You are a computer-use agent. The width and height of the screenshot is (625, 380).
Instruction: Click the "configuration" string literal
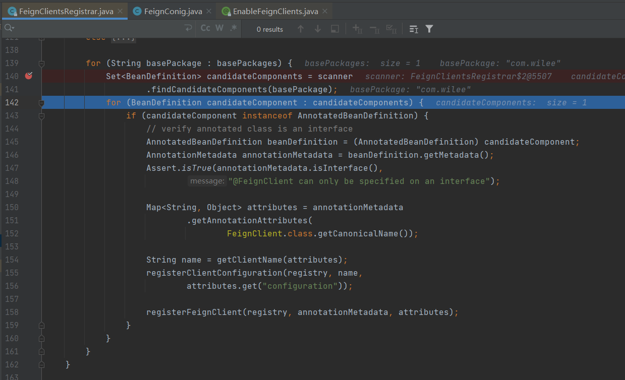pos(300,286)
